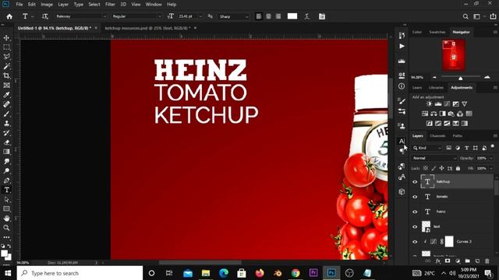Select the Frame tool
The height and width of the screenshot is (280, 499).
tap(6, 86)
